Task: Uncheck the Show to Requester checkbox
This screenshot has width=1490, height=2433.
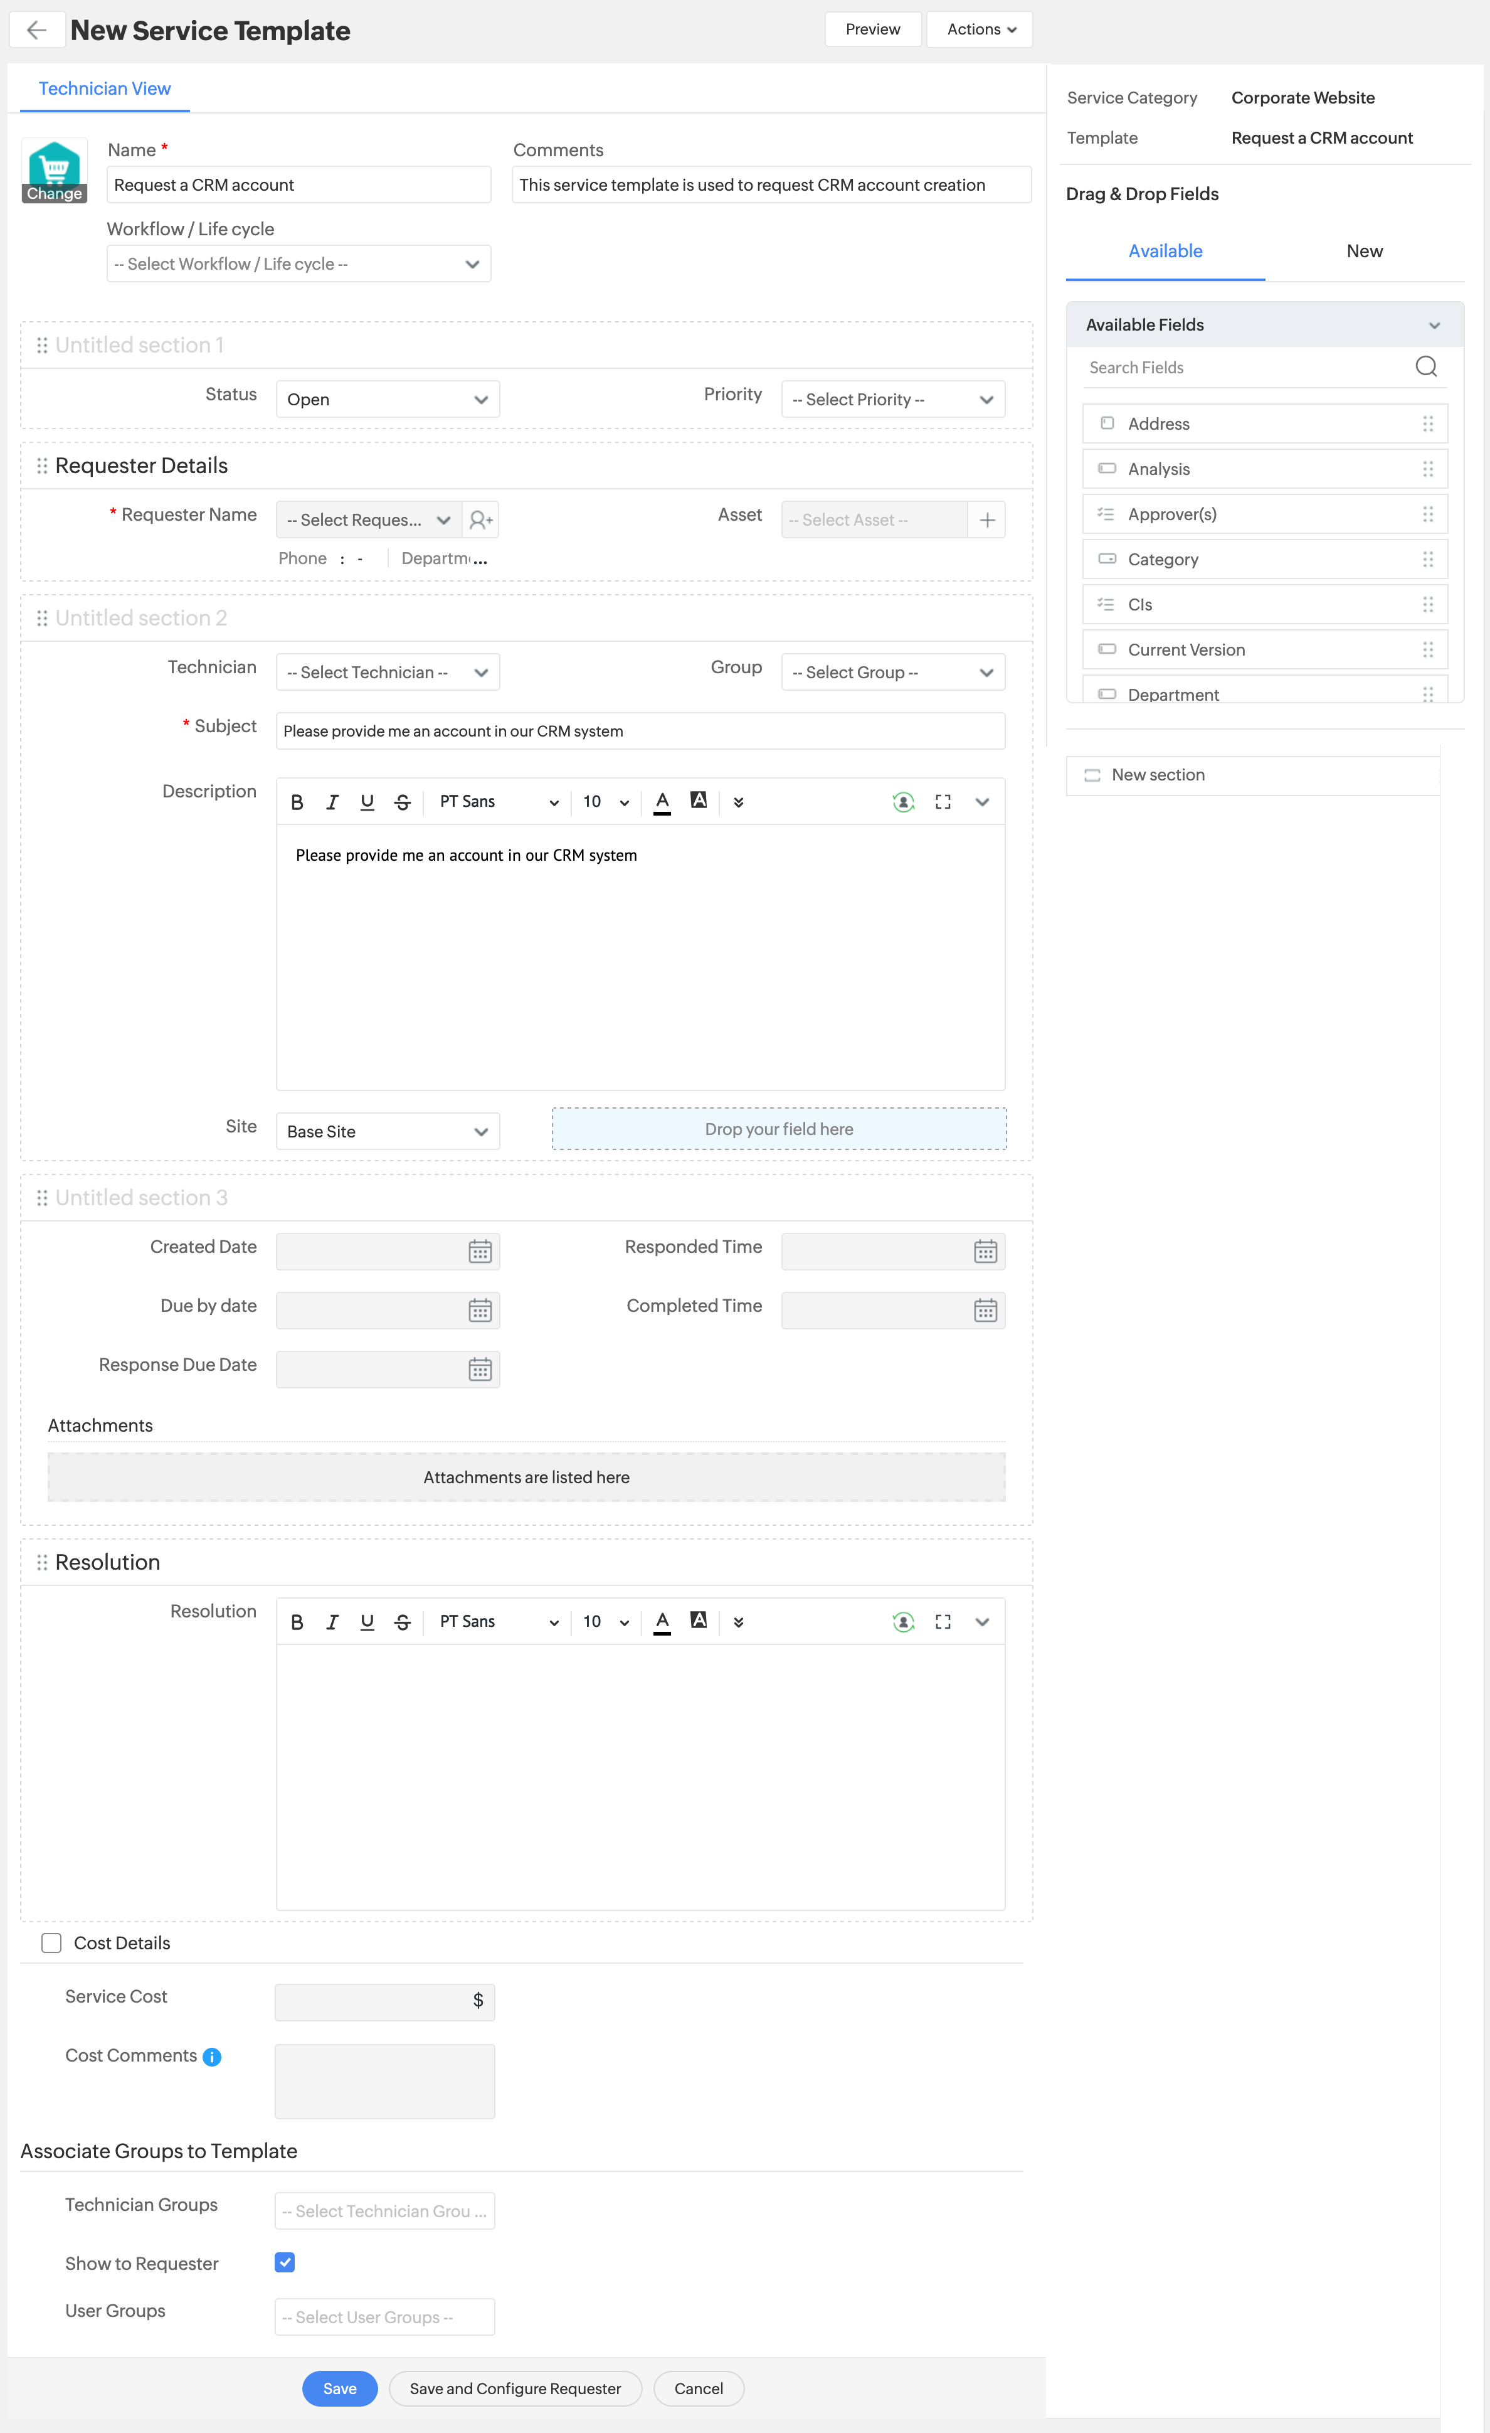Action: point(284,2262)
